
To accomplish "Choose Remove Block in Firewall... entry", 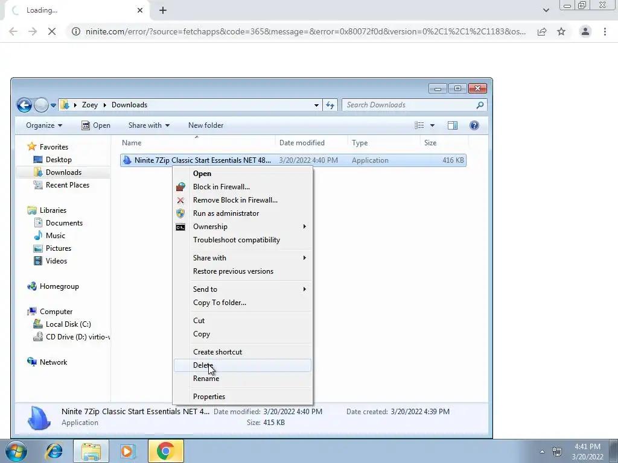I will 243,200.
